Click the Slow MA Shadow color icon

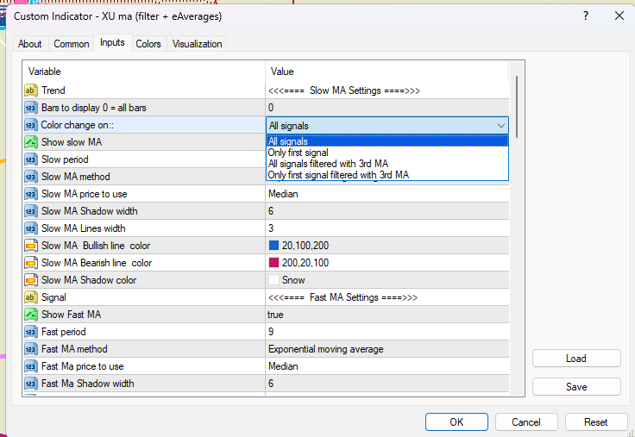[30, 280]
